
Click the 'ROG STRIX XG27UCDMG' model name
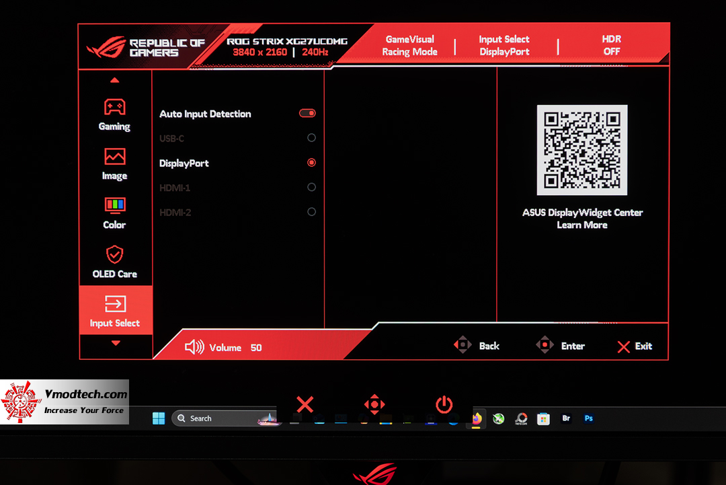click(x=287, y=41)
